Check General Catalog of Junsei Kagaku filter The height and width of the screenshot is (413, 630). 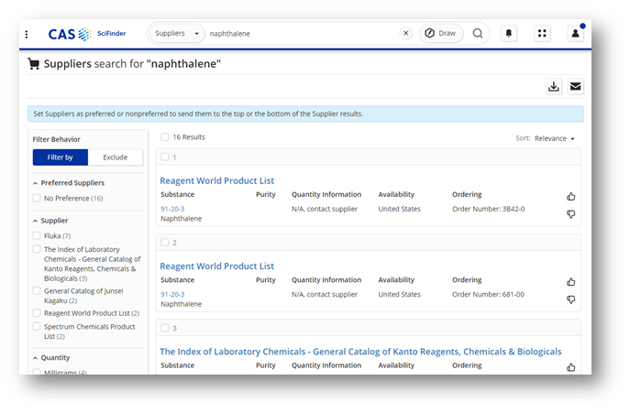coord(37,290)
